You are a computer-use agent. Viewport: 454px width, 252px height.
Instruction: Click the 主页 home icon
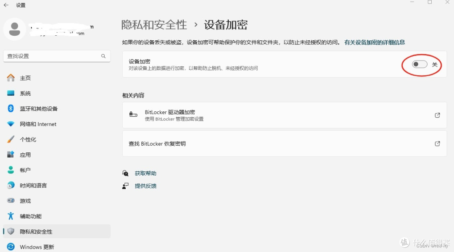coord(11,78)
